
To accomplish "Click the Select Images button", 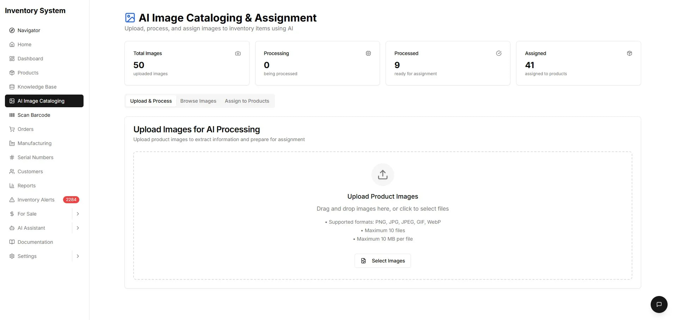I will [x=383, y=261].
